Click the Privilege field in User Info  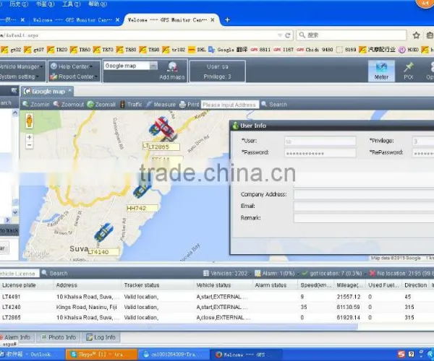(x=423, y=141)
